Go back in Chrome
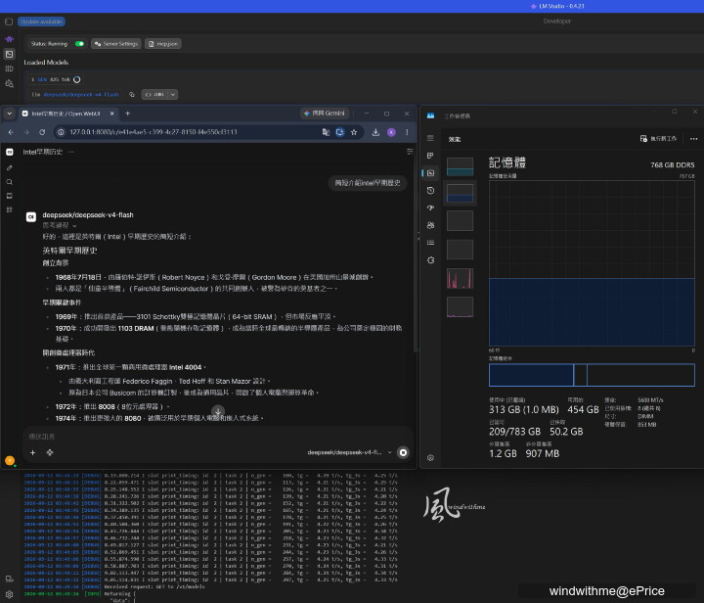This screenshot has height=603, width=704. [11, 132]
